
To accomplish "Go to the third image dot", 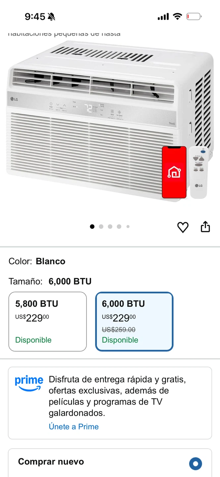I will pos(110,227).
